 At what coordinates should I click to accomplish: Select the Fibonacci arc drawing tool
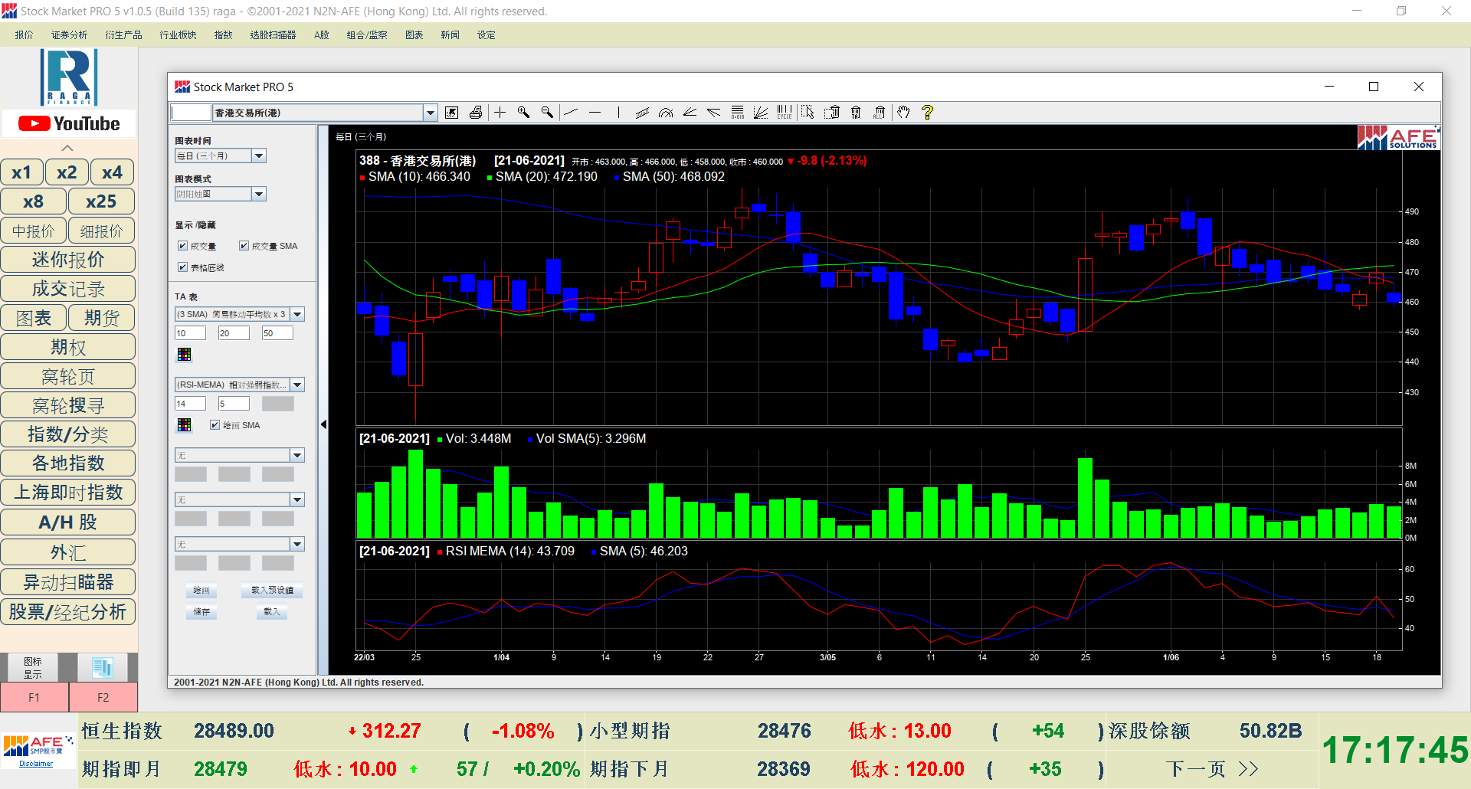[x=666, y=113]
